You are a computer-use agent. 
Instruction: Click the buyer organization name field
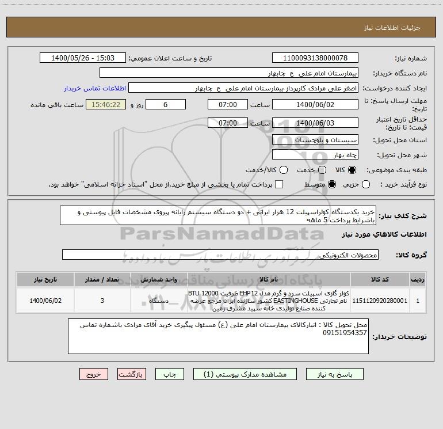tap(229, 73)
